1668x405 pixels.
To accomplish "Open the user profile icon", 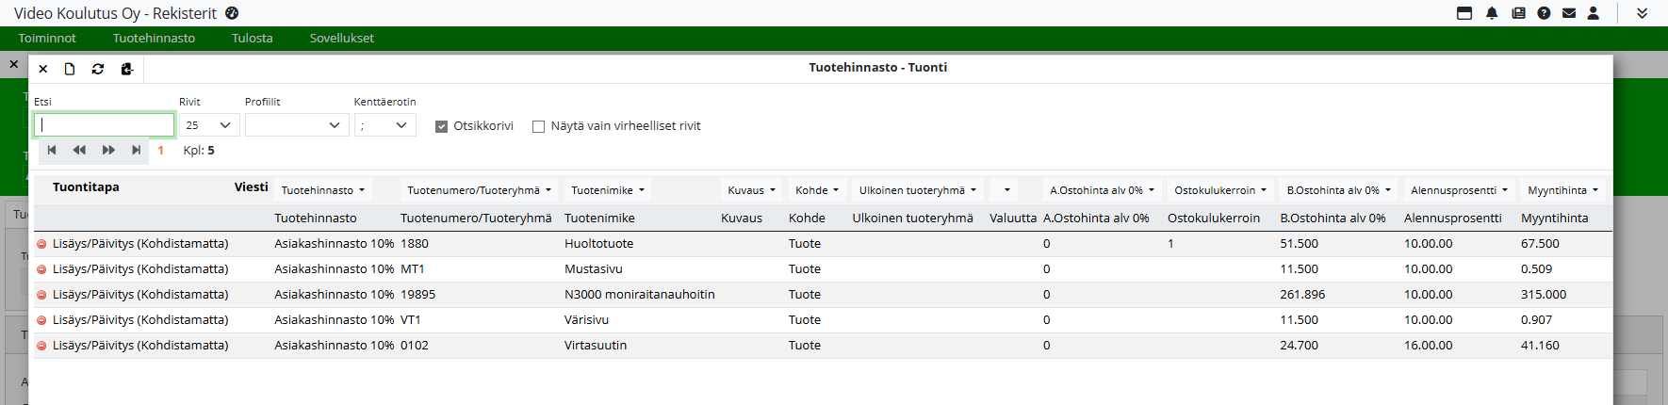I will point(1594,13).
